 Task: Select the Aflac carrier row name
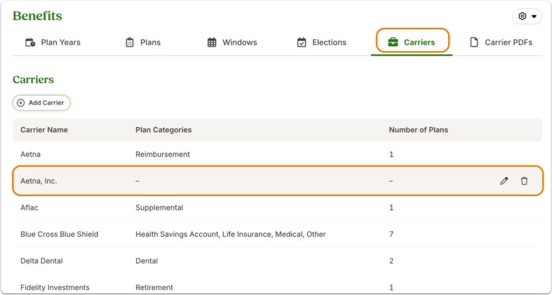[29, 208]
